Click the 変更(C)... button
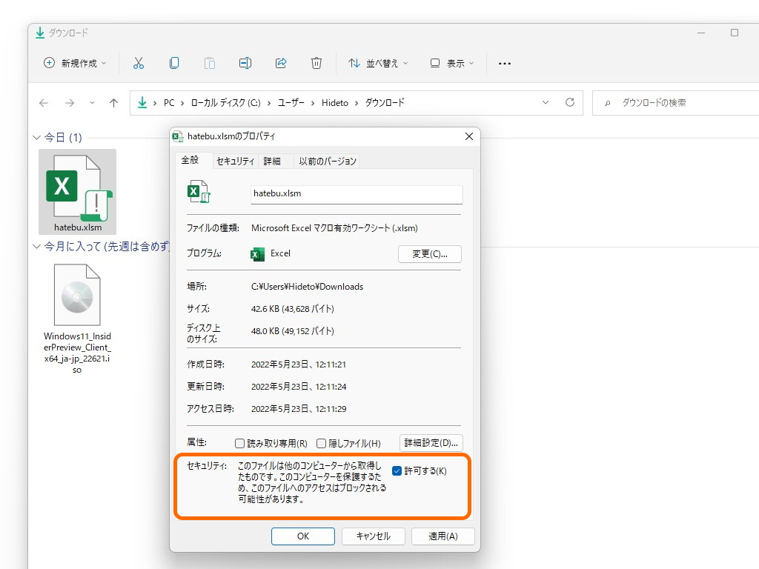The height and width of the screenshot is (569, 759). coord(430,254)
